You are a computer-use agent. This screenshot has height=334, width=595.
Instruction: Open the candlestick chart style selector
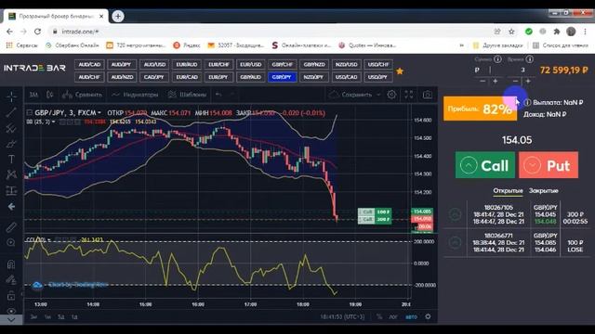click(x=49, y=95)
